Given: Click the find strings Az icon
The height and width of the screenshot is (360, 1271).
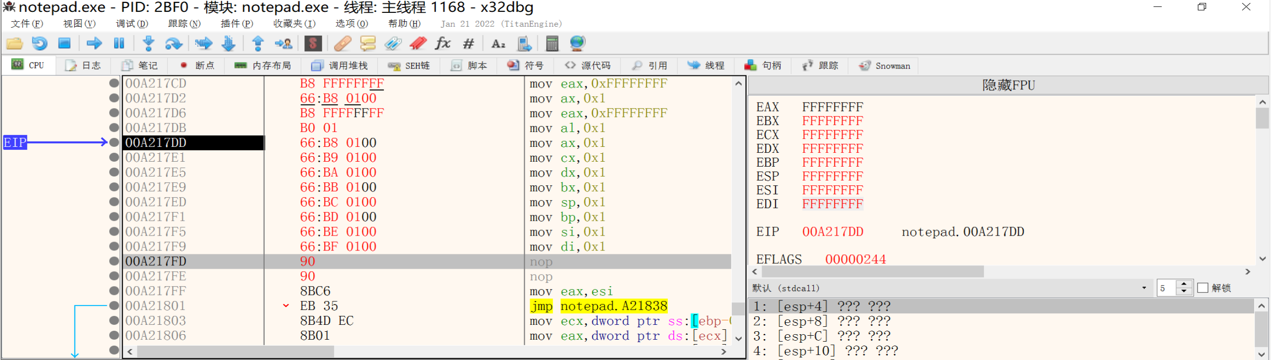Looking at the screenshot, I should tap(498, 44).
